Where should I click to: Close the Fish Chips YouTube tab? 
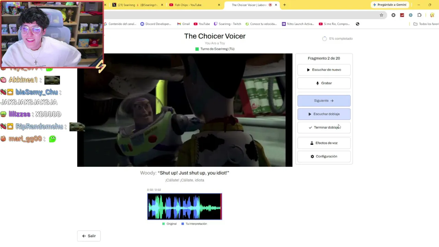point(219,5)
